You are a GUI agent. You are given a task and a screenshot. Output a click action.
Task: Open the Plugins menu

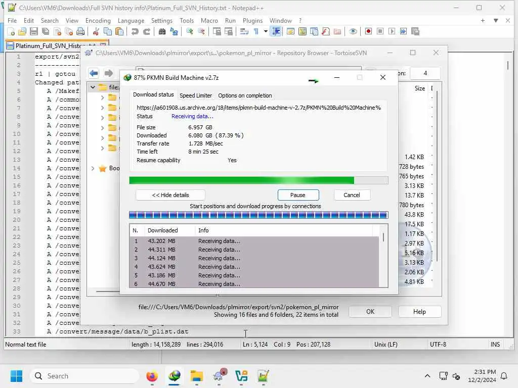252,20
